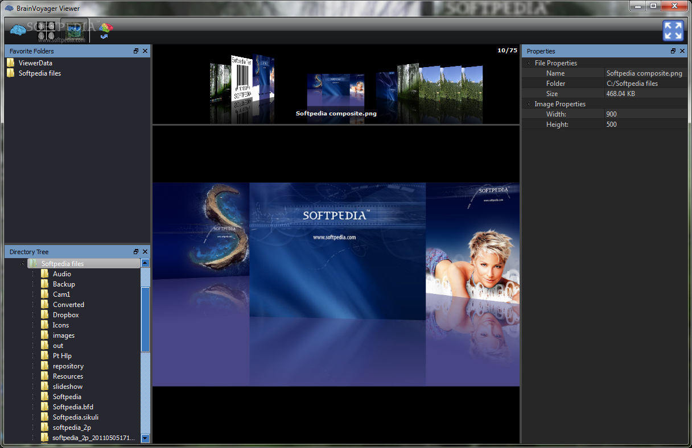Select the Audio folder in Directory Tree
The width and height of the screenshot is (692, 448).
[x=62, y=274]
